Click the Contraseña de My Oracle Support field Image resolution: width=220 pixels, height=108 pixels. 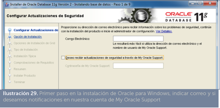tap(138, 66)
